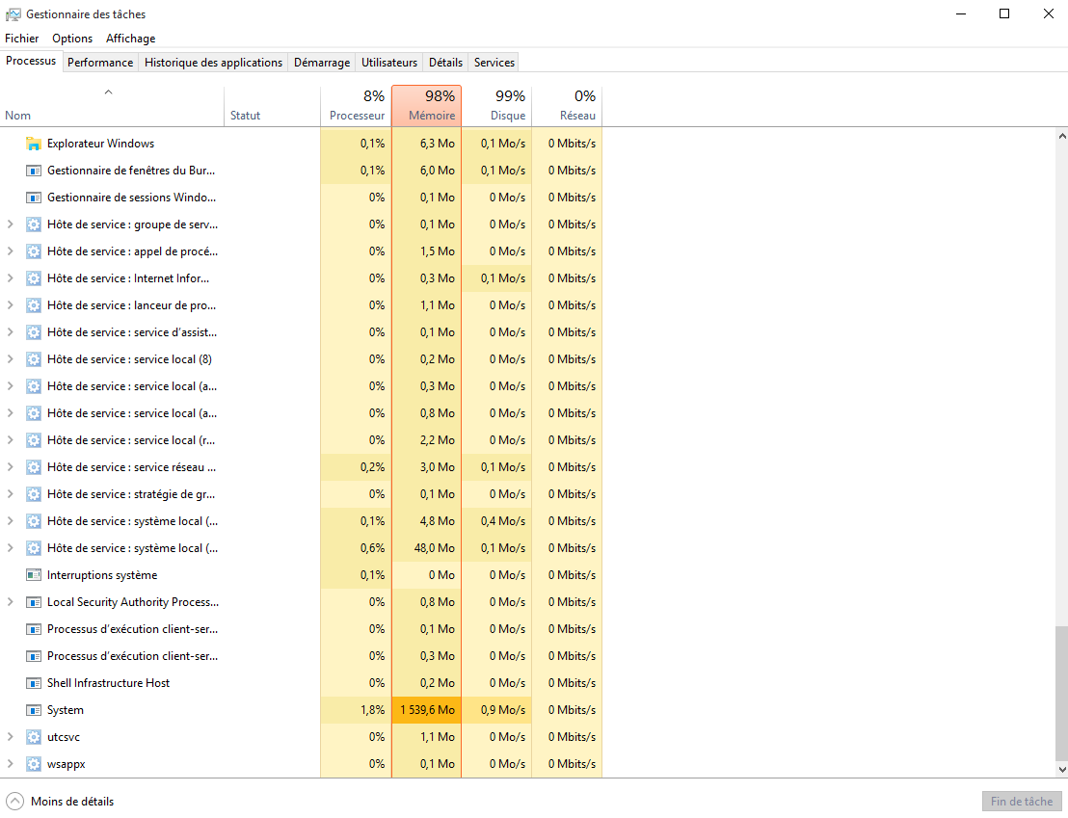Click the gear icon for Hôte de service : service local (8)
This screenshot has width=1068, height=818.
click(34, 359)
